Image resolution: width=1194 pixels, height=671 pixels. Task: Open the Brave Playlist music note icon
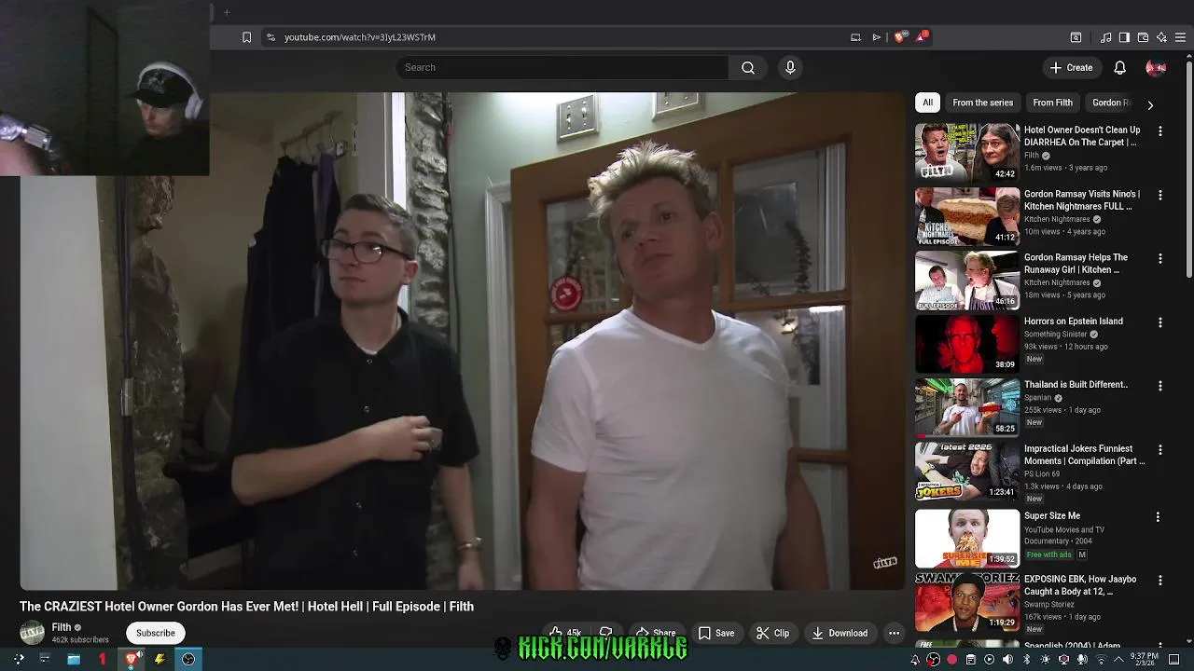(1106, 37)
